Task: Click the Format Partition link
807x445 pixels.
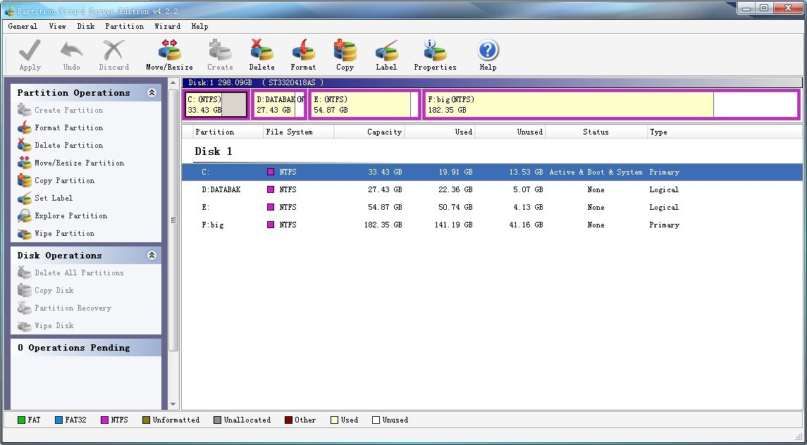Action: pyautogui.click(x=69, y=127)
